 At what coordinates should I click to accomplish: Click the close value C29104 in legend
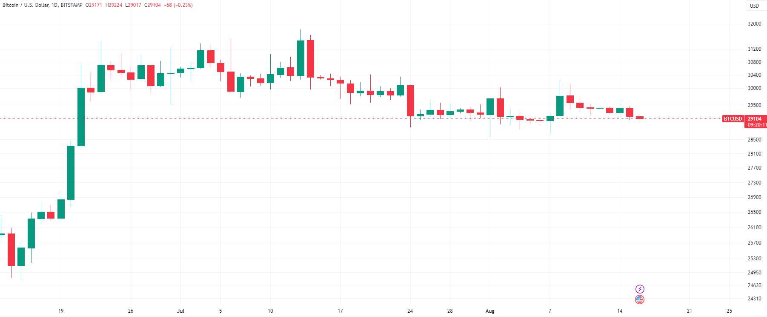click(x=152, y=5)
